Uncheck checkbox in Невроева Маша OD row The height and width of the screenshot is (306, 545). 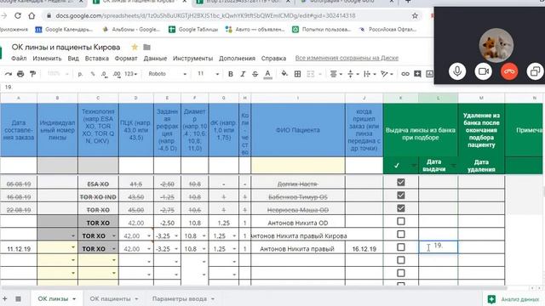coord(401,208)
